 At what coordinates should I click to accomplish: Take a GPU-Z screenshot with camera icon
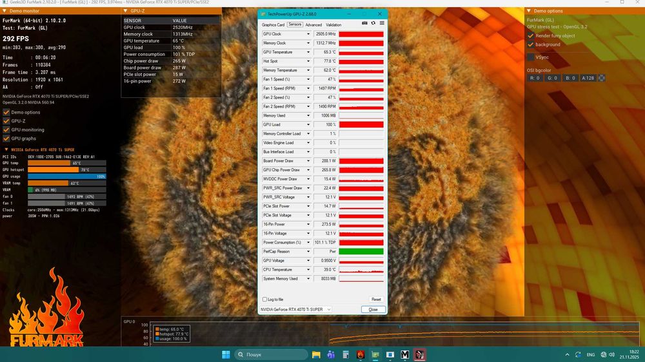364,23
